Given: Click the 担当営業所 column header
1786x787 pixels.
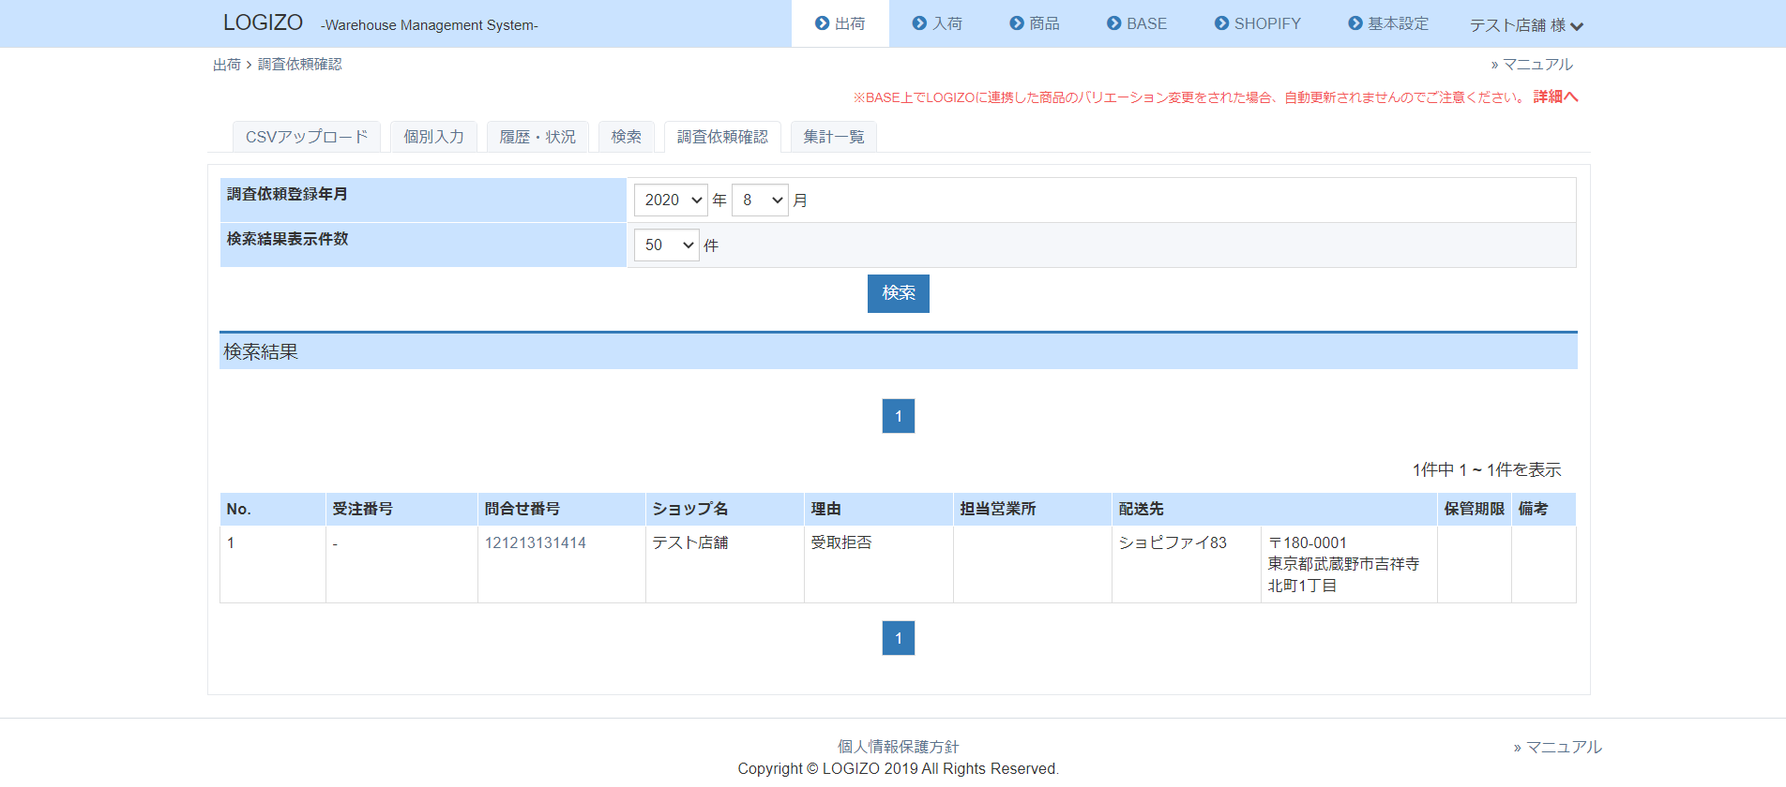Looking at the screenshot, I should click(x=1032, y=509).
